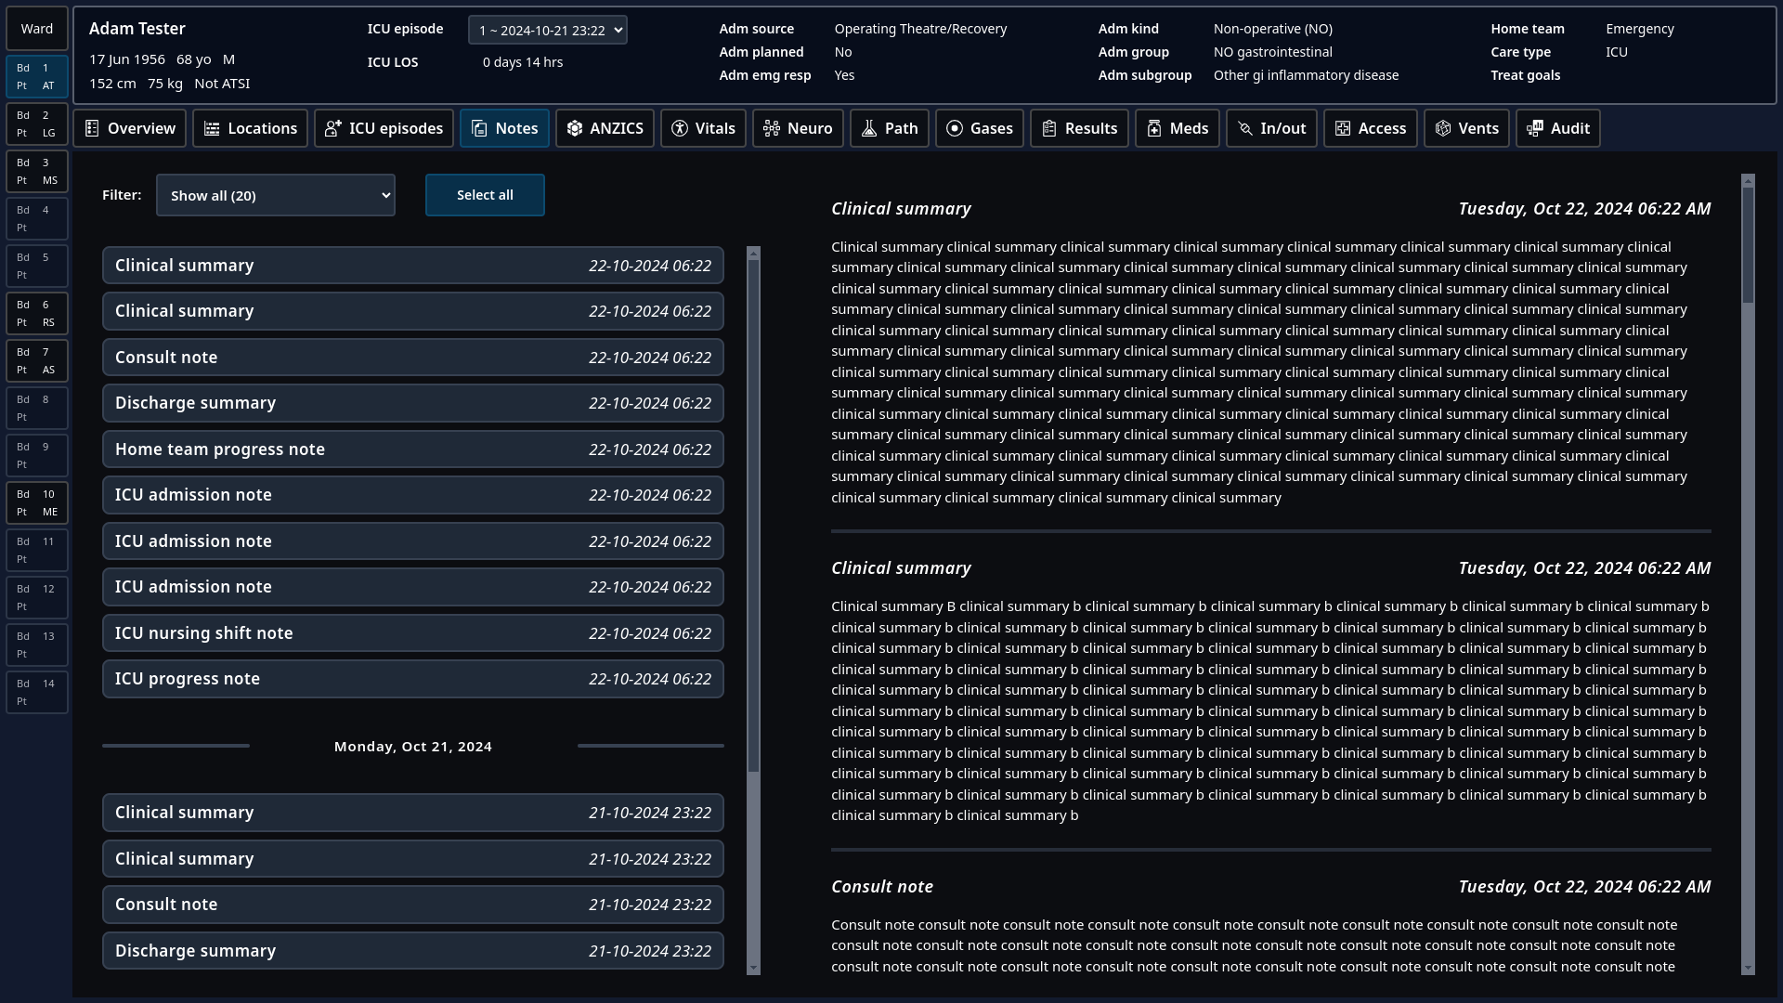Viewport: 1783px width, 1003px height.
Task: Open the 22-10-2024 Discharge summary entry
Action: (413, 403)
